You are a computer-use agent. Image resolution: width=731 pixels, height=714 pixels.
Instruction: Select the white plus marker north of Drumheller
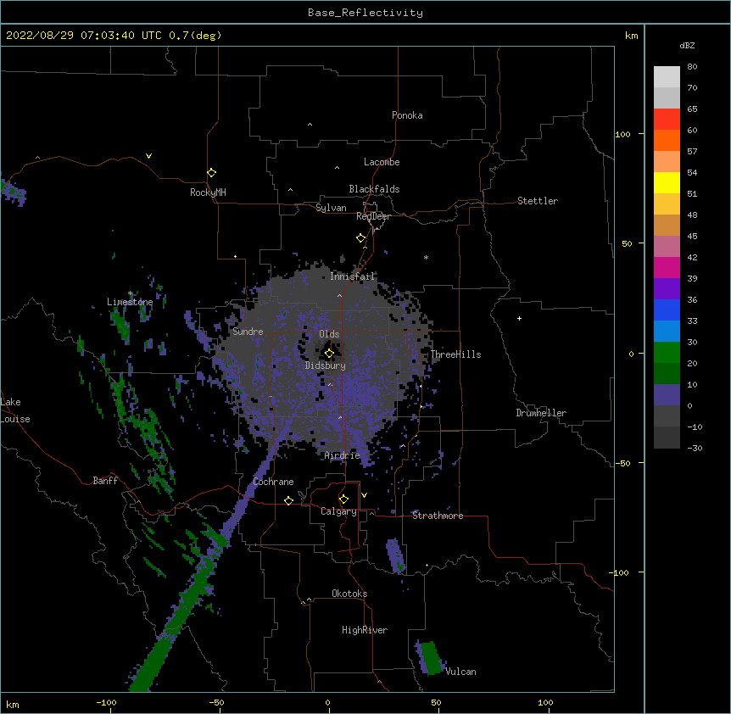click(519, 318)
